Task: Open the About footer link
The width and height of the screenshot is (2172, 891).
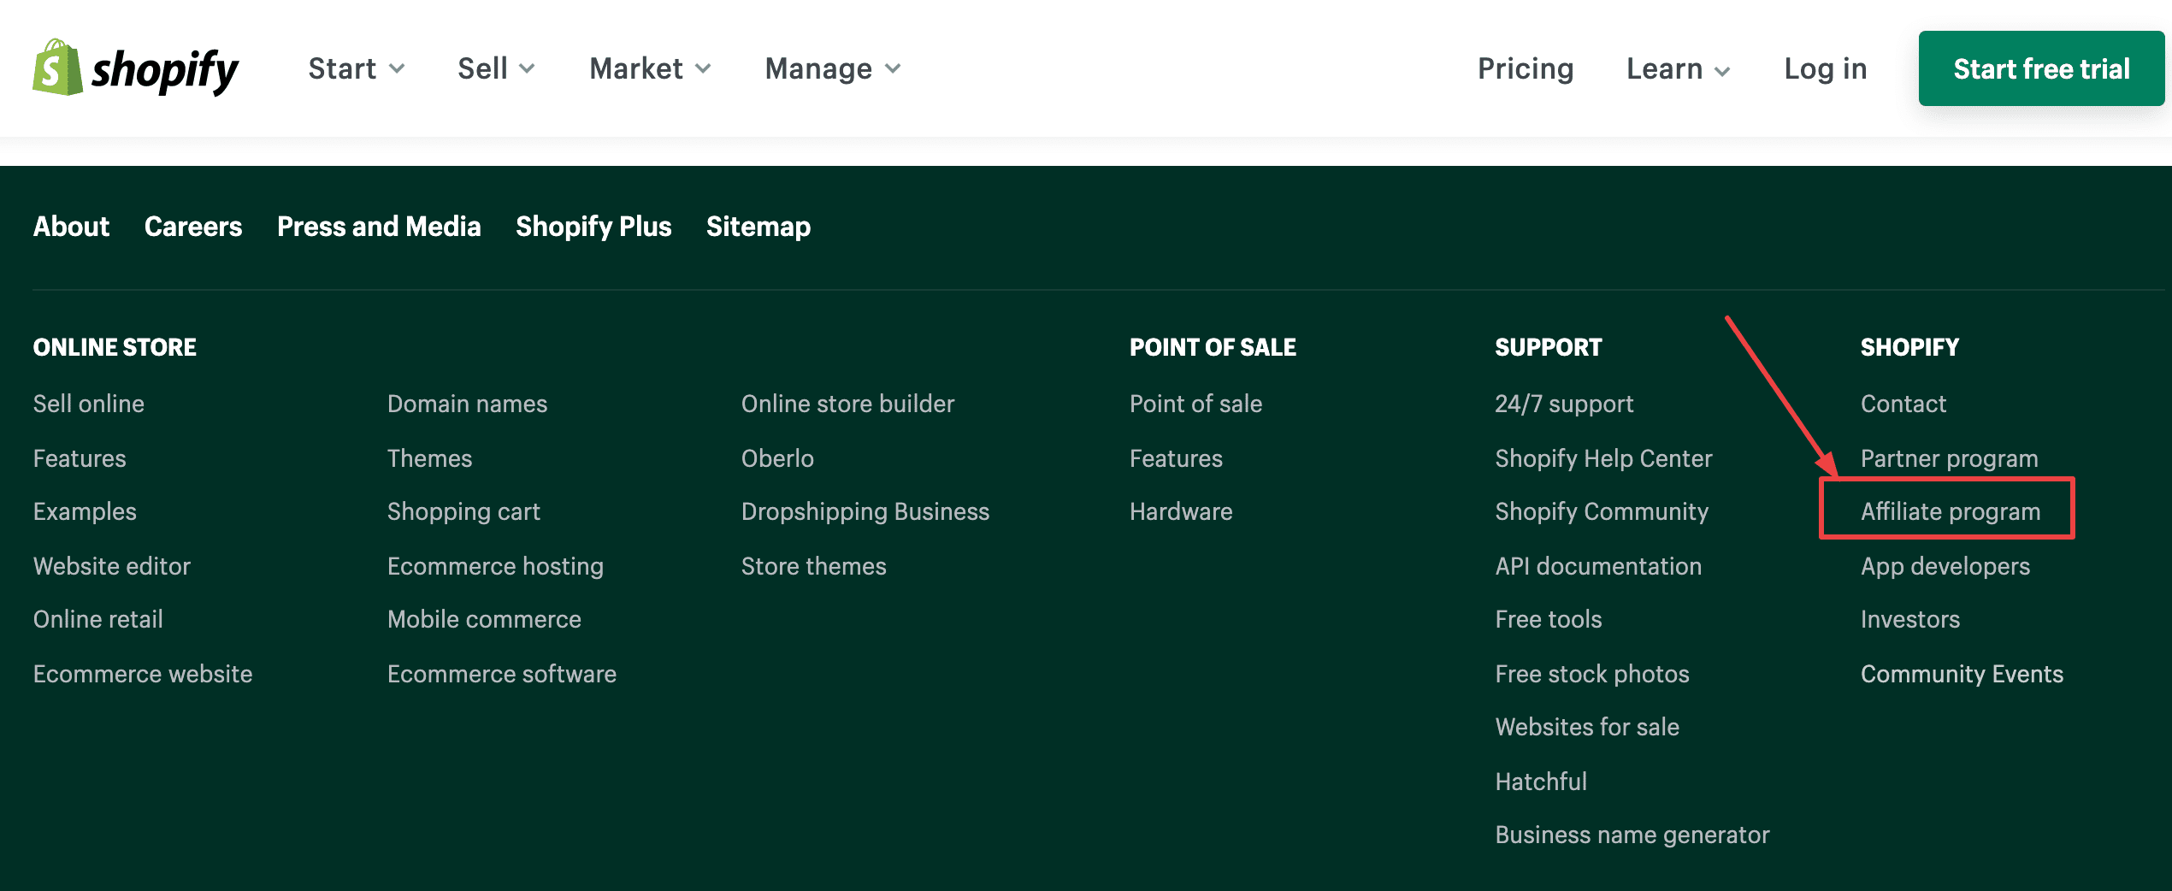Action: pos(71,227)
